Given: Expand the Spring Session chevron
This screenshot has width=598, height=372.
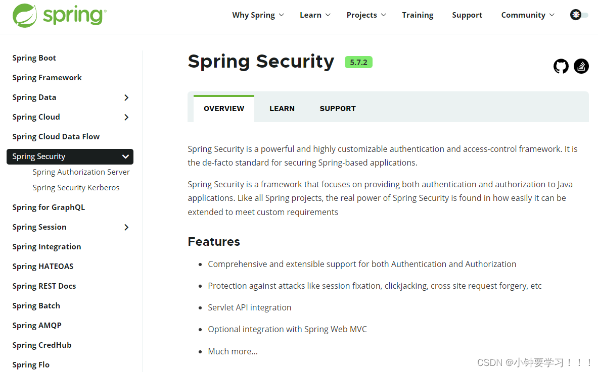Looking at the screenshot, I should click(126, 227).
